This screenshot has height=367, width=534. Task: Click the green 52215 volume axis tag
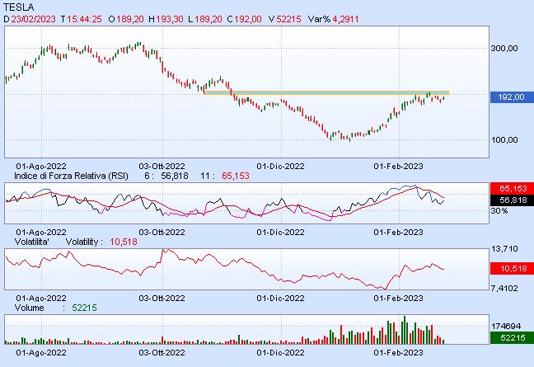click(512, 337)
